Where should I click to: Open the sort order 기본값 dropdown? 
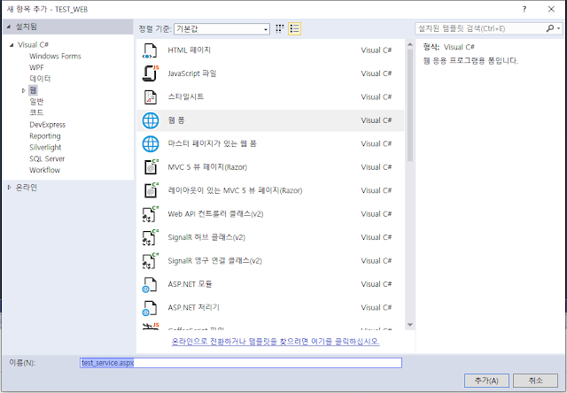pyautogui.click(x=221, y=29)
